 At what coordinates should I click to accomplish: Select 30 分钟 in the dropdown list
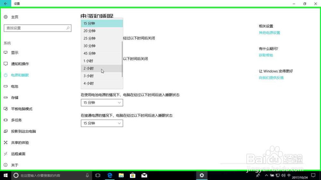pyautogui.click(x=102, y=46)
